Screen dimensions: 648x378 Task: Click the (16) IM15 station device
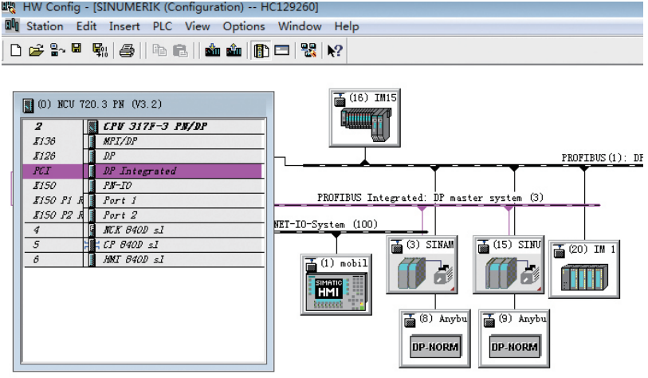click(365, 118)
